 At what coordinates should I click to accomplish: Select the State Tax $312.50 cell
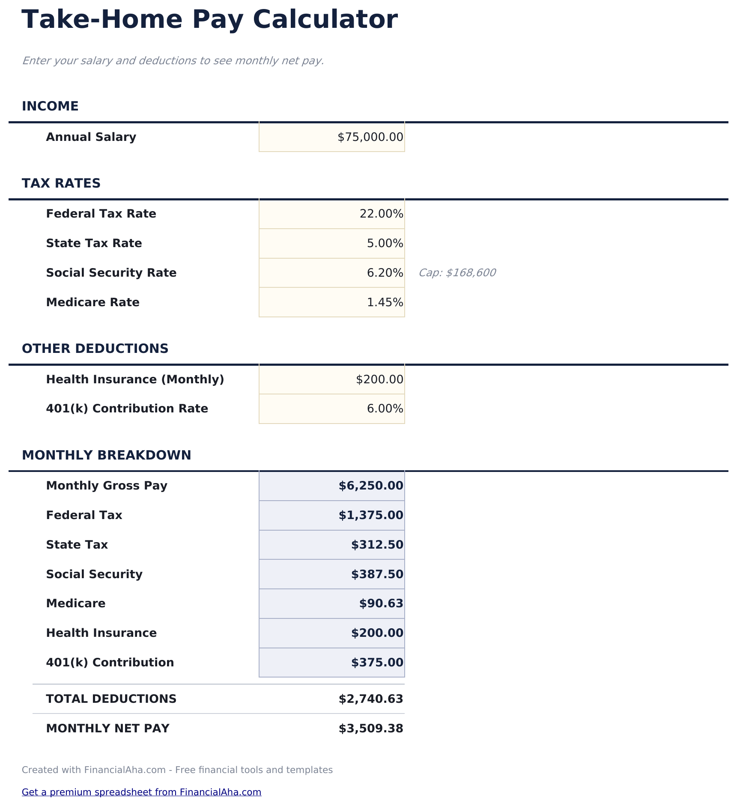[332, 545]
